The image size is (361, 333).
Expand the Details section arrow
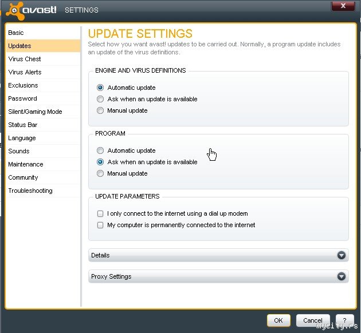point(342,255)
